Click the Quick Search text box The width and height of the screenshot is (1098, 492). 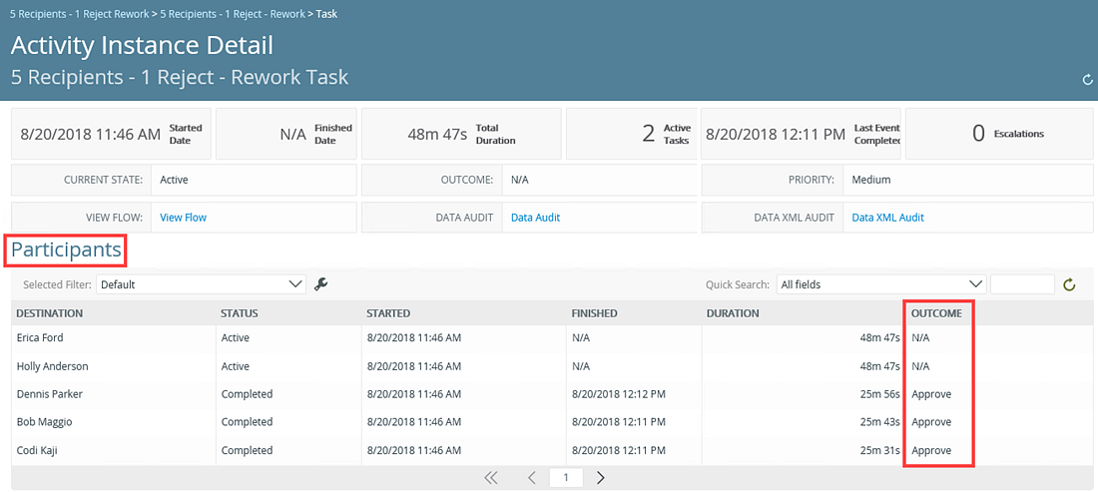click(x=1022, y=284)
